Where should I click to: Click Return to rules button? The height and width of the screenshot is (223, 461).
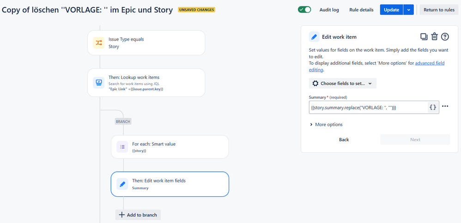click(x=439, y=10)
